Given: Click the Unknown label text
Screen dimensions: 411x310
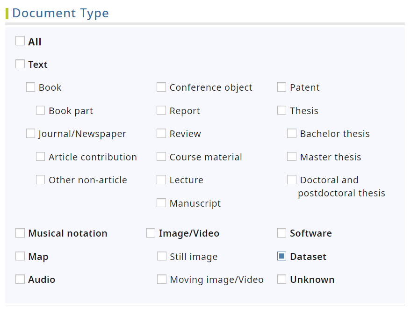Looking at the screenshot, I should pyautogui.click(x=312, y=280).
